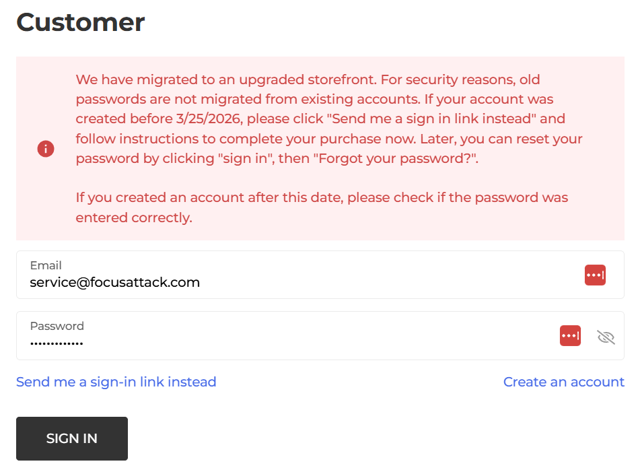This screenshot has width=638, height=472.
Task: Open password manager icon in Email field
Action: (x=595, y=275)
